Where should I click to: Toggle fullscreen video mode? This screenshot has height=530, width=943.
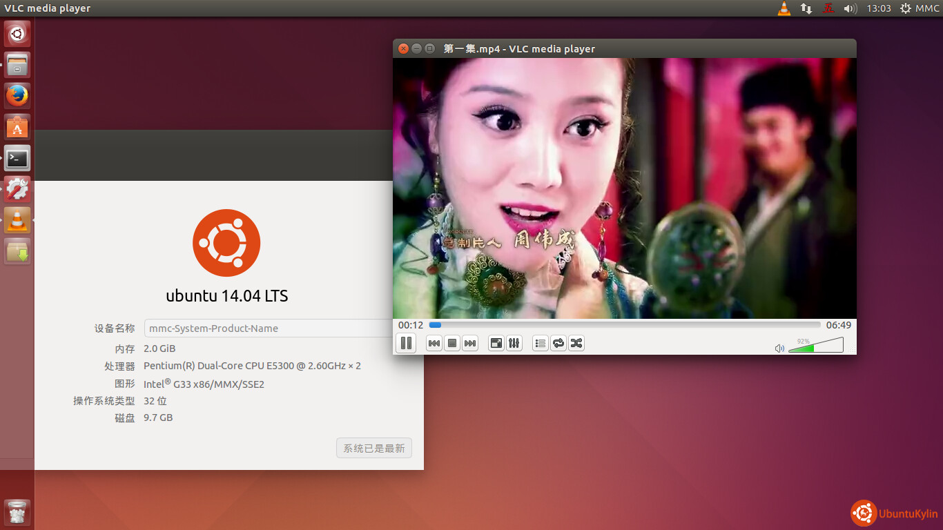click(x=496, y=343)
